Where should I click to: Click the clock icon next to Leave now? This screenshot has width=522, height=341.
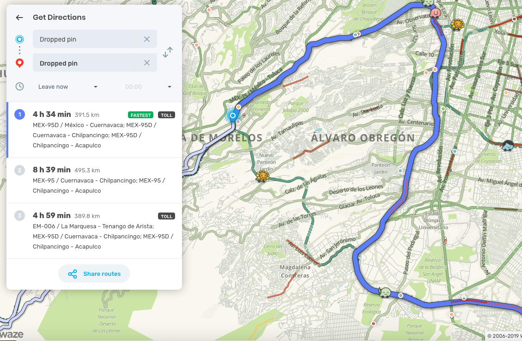click(19, 86)
